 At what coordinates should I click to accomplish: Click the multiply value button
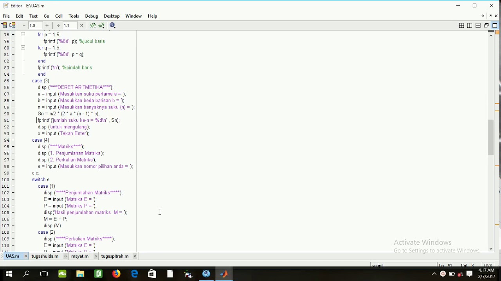(81, 25)
